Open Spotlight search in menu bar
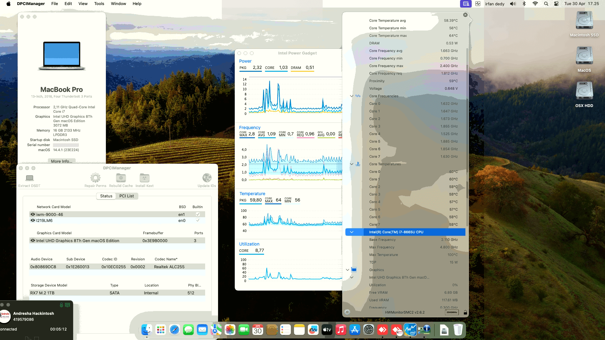This screenshot has width=605, height=340. click(x=546, y=4)
